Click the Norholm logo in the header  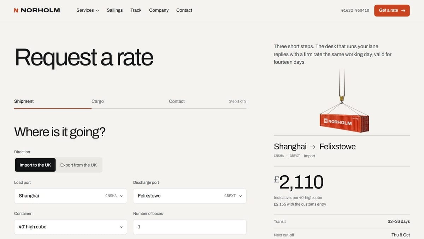37,10
